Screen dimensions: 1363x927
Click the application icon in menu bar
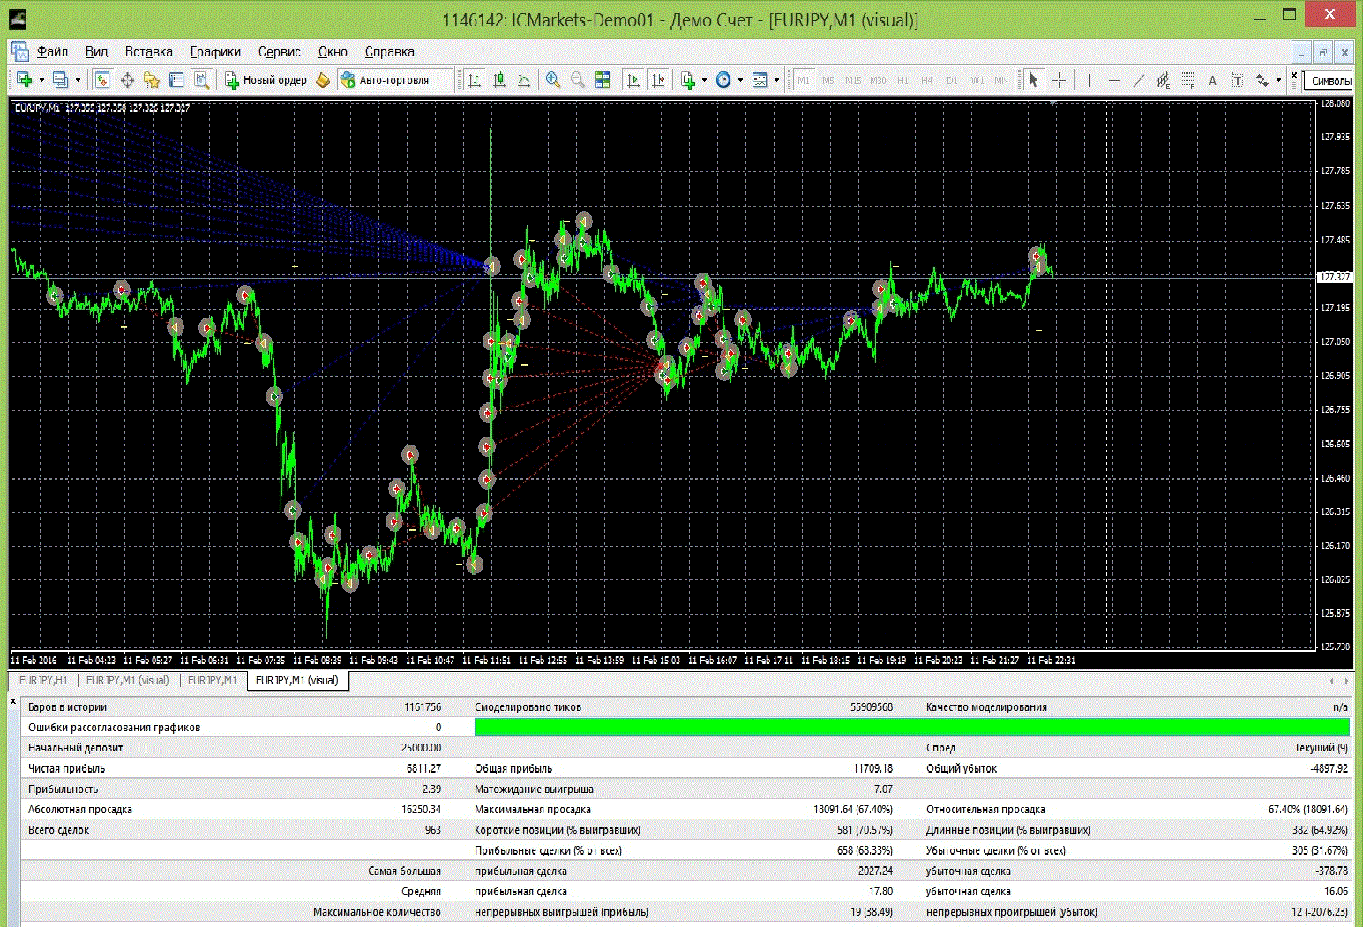click(x=20, y=52)
